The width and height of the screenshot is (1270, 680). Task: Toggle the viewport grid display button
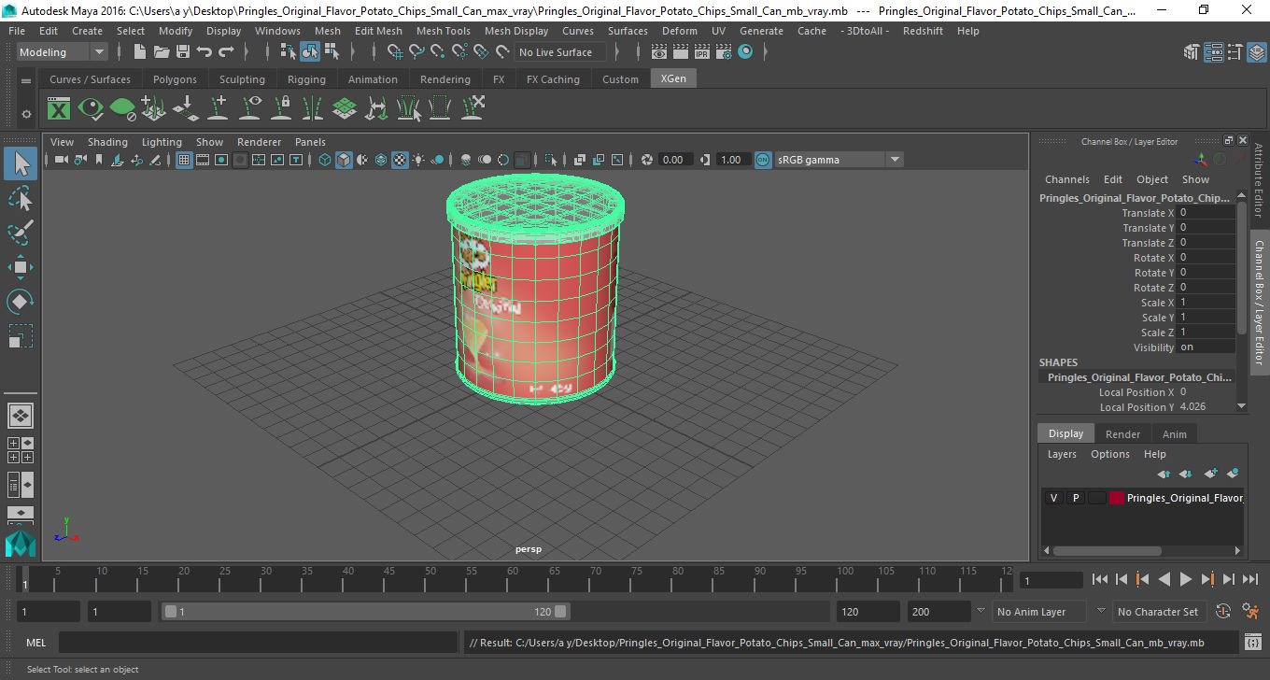click(184, 160)
